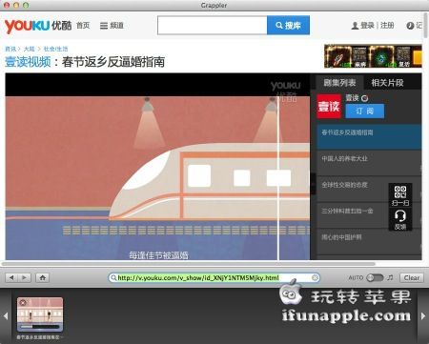Image resolution: width=429 pixels, height=344 pixels.
Task: Click the back navigation arrow button
Action: click(x=11, y=278)
